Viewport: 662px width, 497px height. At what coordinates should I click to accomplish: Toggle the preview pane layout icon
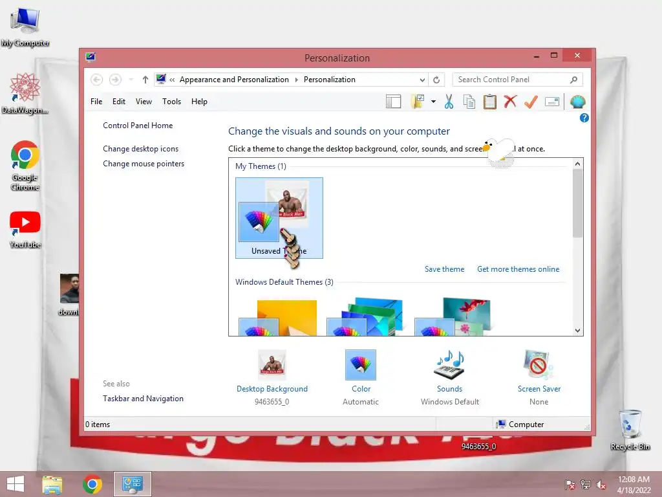point(394,102)
